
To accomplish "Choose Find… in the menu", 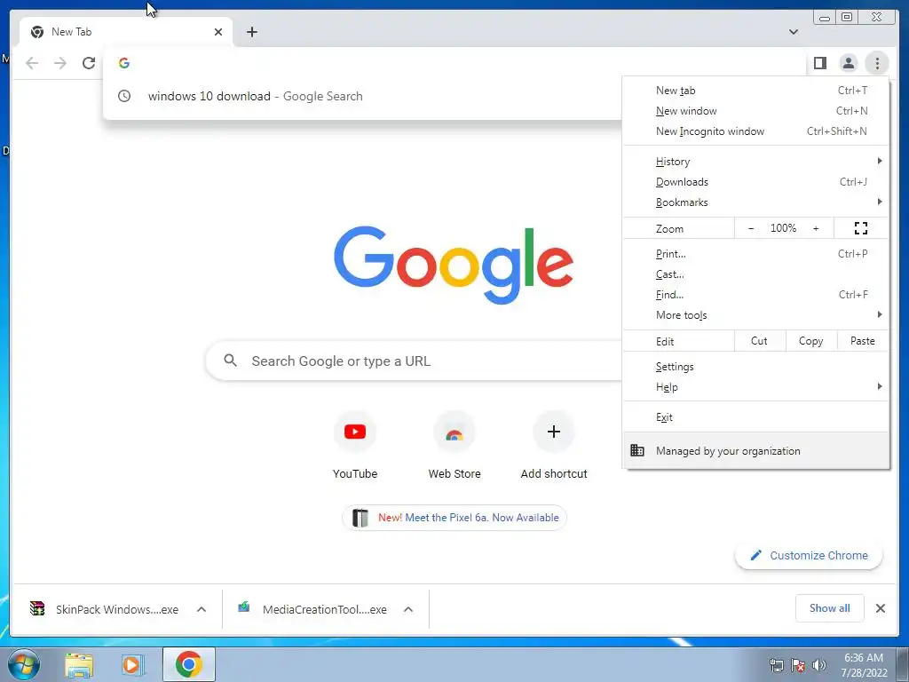I will tap(756, 295).
